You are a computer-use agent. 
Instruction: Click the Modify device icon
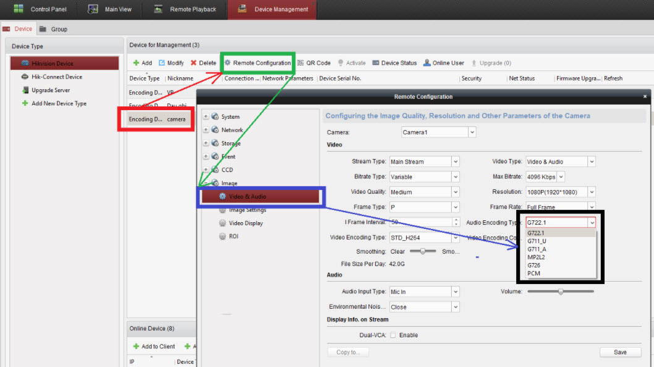coord(162,63)
